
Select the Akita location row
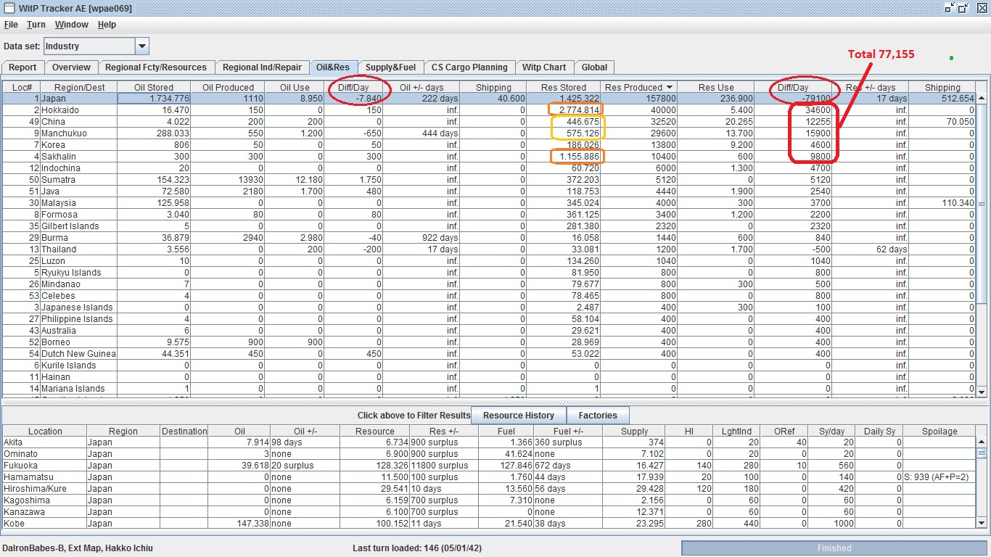489,442
